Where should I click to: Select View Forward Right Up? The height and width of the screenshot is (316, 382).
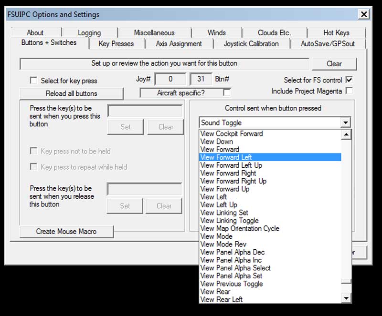(x=270, y=181)
